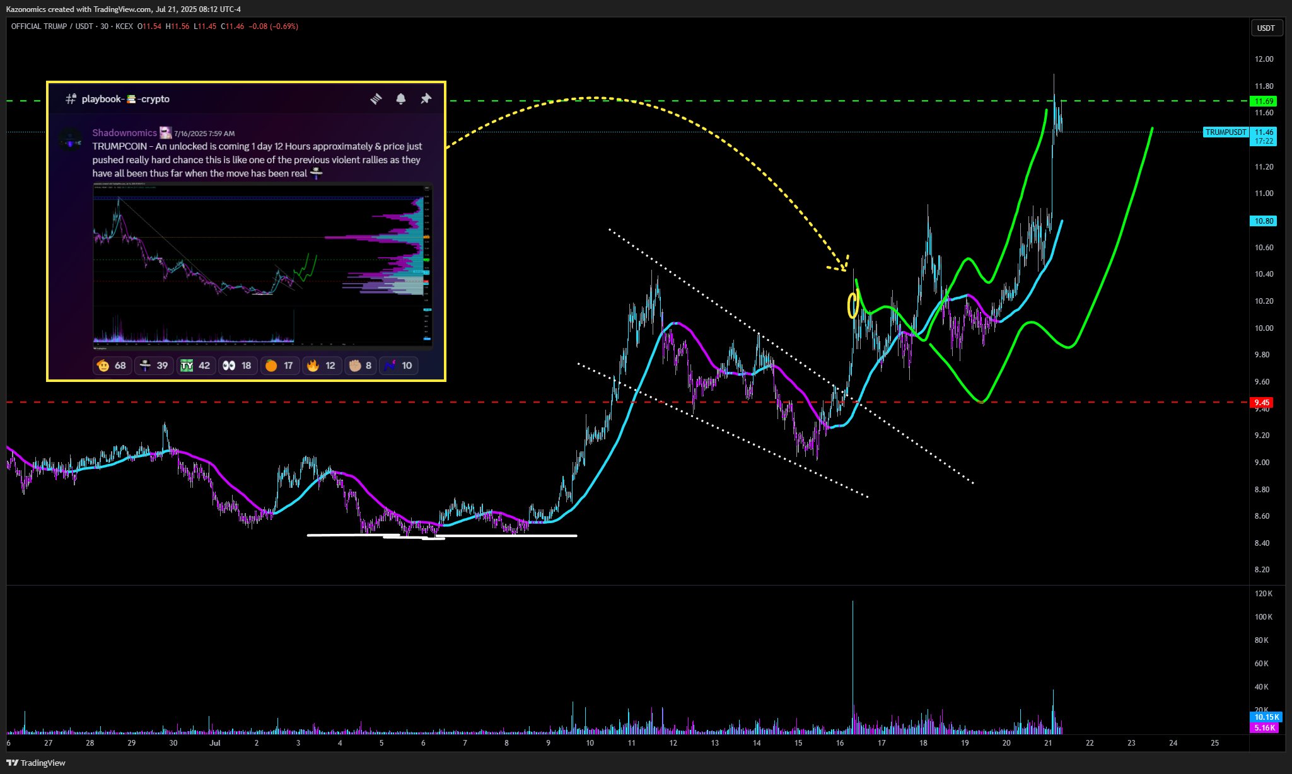The image size is (1292, 774).
Task: Click the channel hashtag lock icon
Action: (71, 99)
